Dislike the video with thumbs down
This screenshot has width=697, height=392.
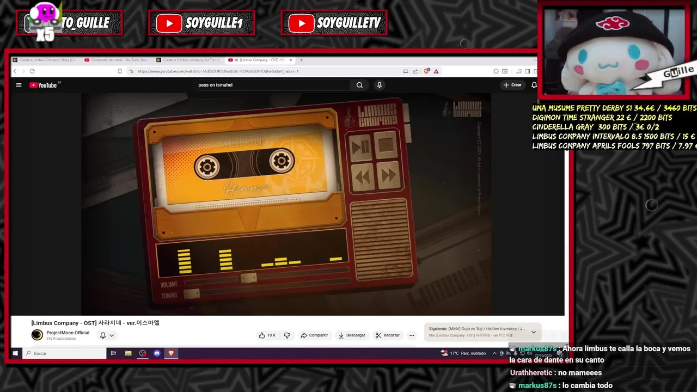(287, 335)
